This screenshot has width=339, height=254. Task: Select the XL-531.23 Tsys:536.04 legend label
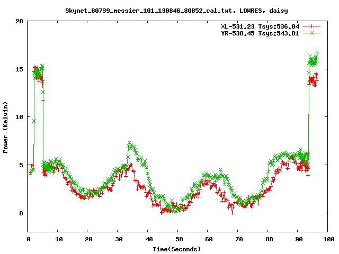(x=260, y=26)
